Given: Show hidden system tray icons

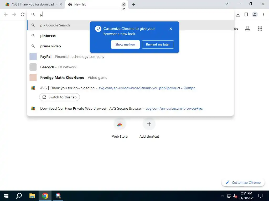Looking at the screenshot, I should 222,196.
